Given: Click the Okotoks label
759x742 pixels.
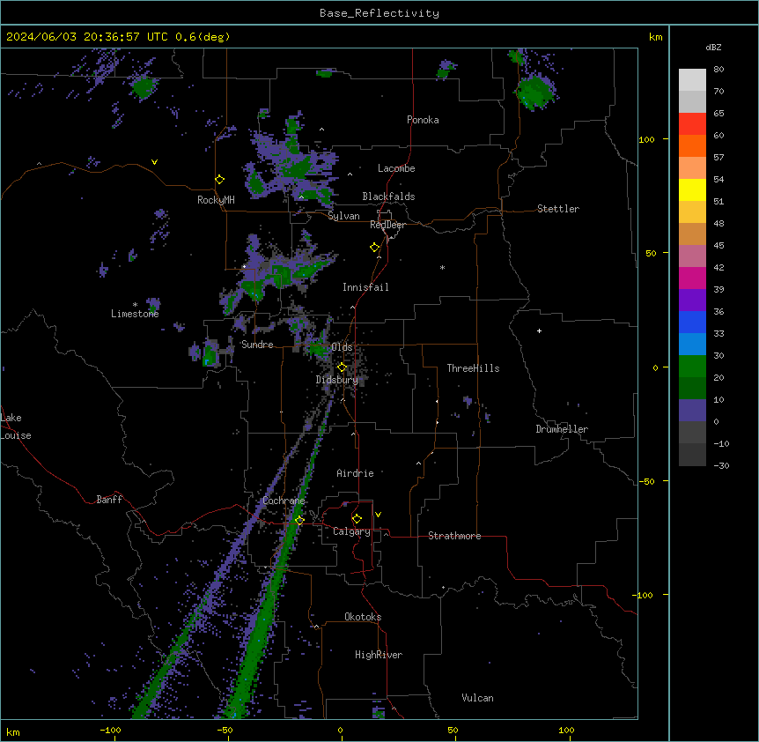Looking at the screenshot, I should pyautogui.click(x=363, y=617).
